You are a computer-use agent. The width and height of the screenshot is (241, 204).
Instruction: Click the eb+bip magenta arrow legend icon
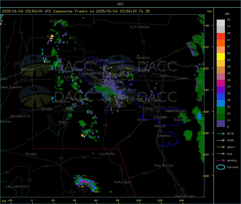(221, 161)
